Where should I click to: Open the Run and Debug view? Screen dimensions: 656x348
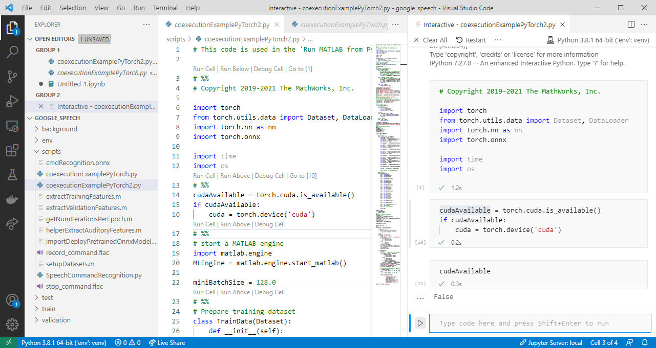click(x=12, y=101)
